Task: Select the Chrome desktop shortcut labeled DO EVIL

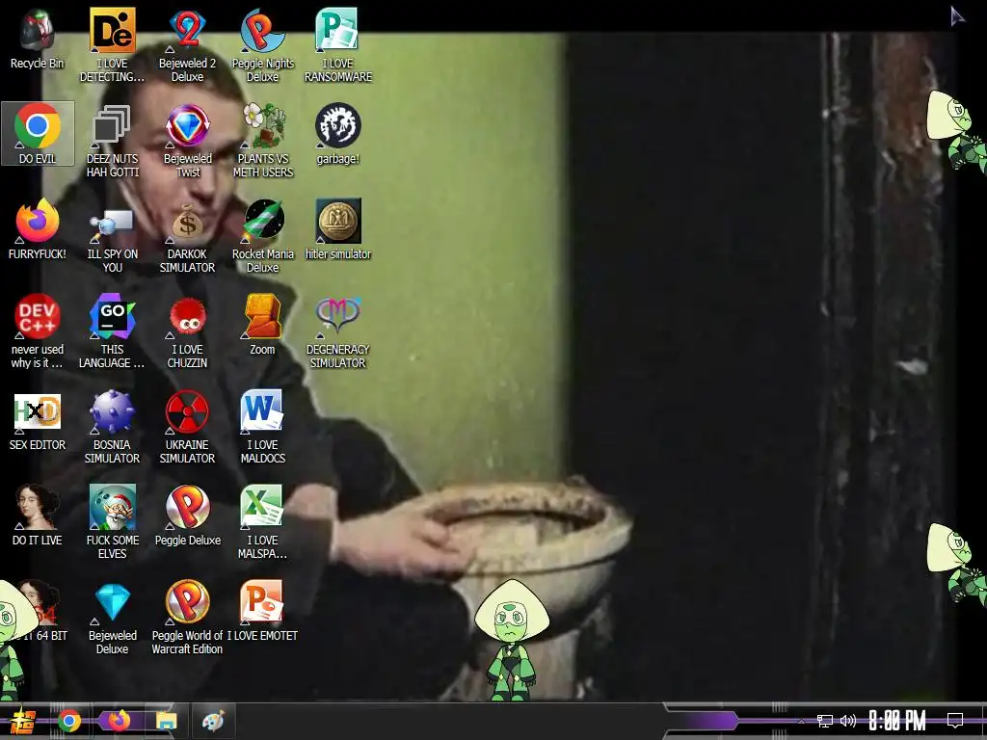Action: tap(38, 133)
